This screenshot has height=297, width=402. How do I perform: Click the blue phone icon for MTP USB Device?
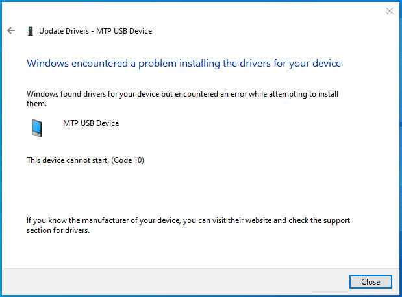[37, 128]
